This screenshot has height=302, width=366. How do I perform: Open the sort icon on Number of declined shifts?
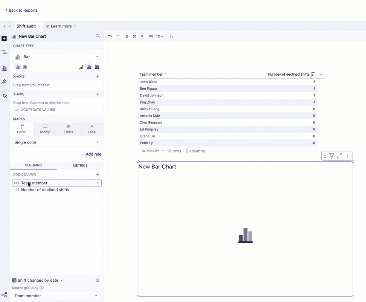coord(313,74)
